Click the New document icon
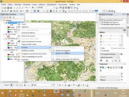 coord(3,8)
